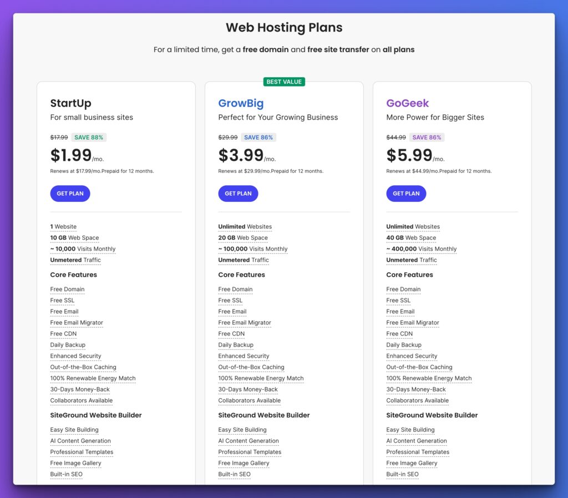This screenshot has height=498, width=568.
Task: Click AI Content Generation under GrowBig
Action: [247, 441]
